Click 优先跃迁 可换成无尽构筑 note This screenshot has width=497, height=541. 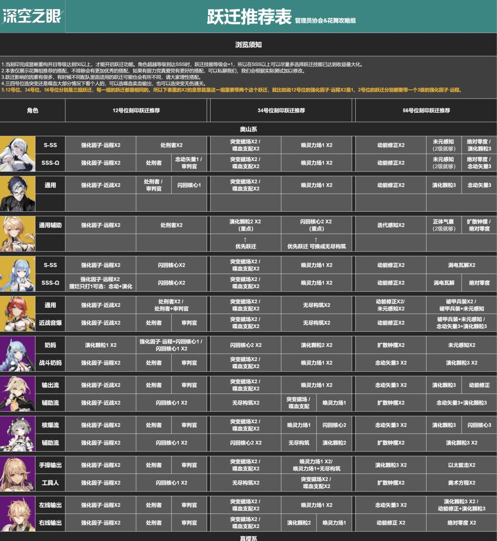point(317,243)
